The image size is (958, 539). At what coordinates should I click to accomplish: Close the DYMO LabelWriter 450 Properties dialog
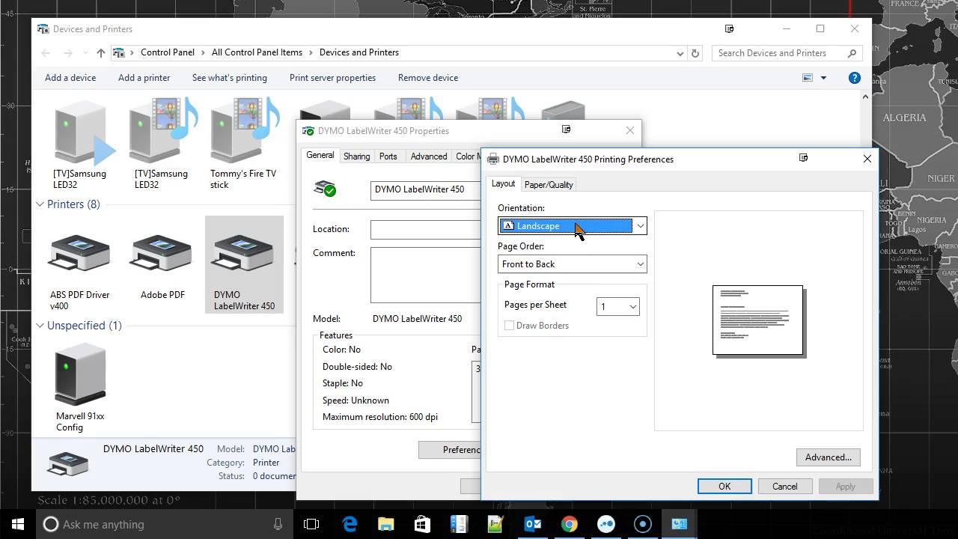(630, 130)
